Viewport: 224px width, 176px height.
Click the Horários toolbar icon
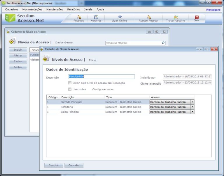(96, 18)
